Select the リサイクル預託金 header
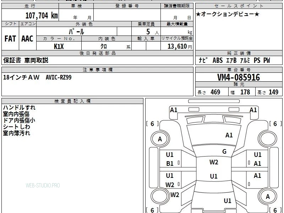The height and width of the screenshot is (213, 284). pyautogui.click(x=177, y=38)
